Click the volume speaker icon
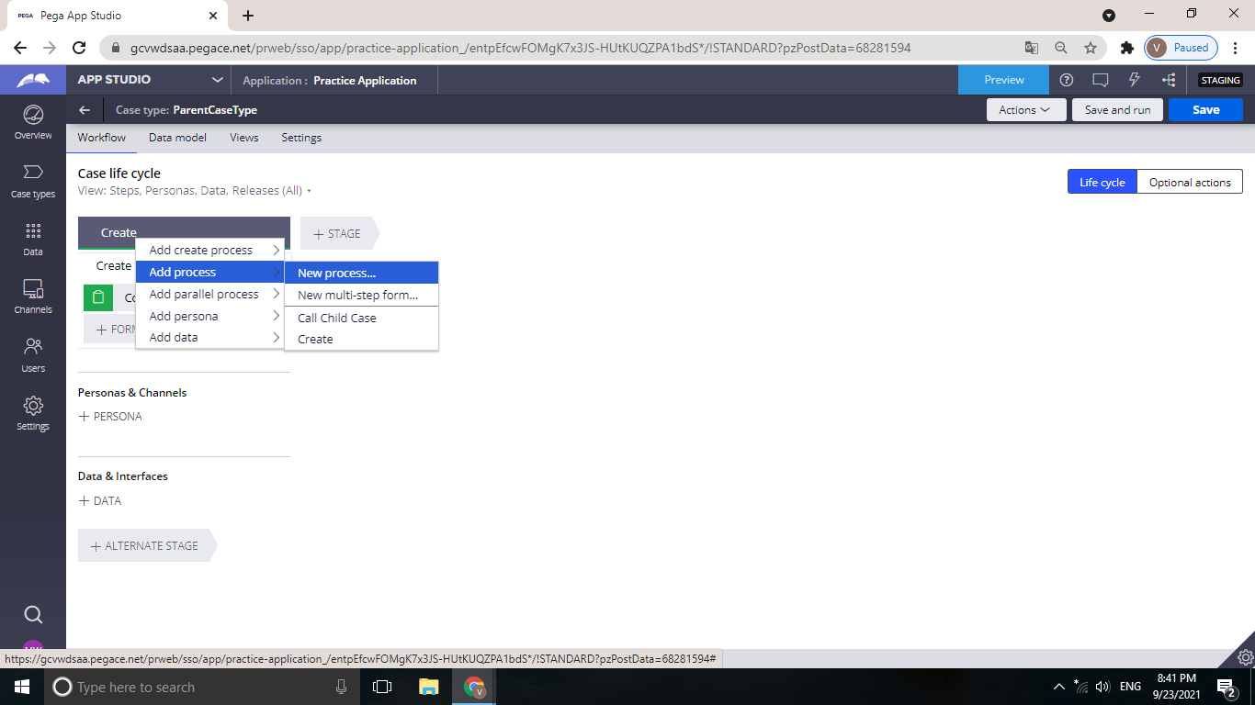Screen dimensions: 1255x705 (1102, 687)
